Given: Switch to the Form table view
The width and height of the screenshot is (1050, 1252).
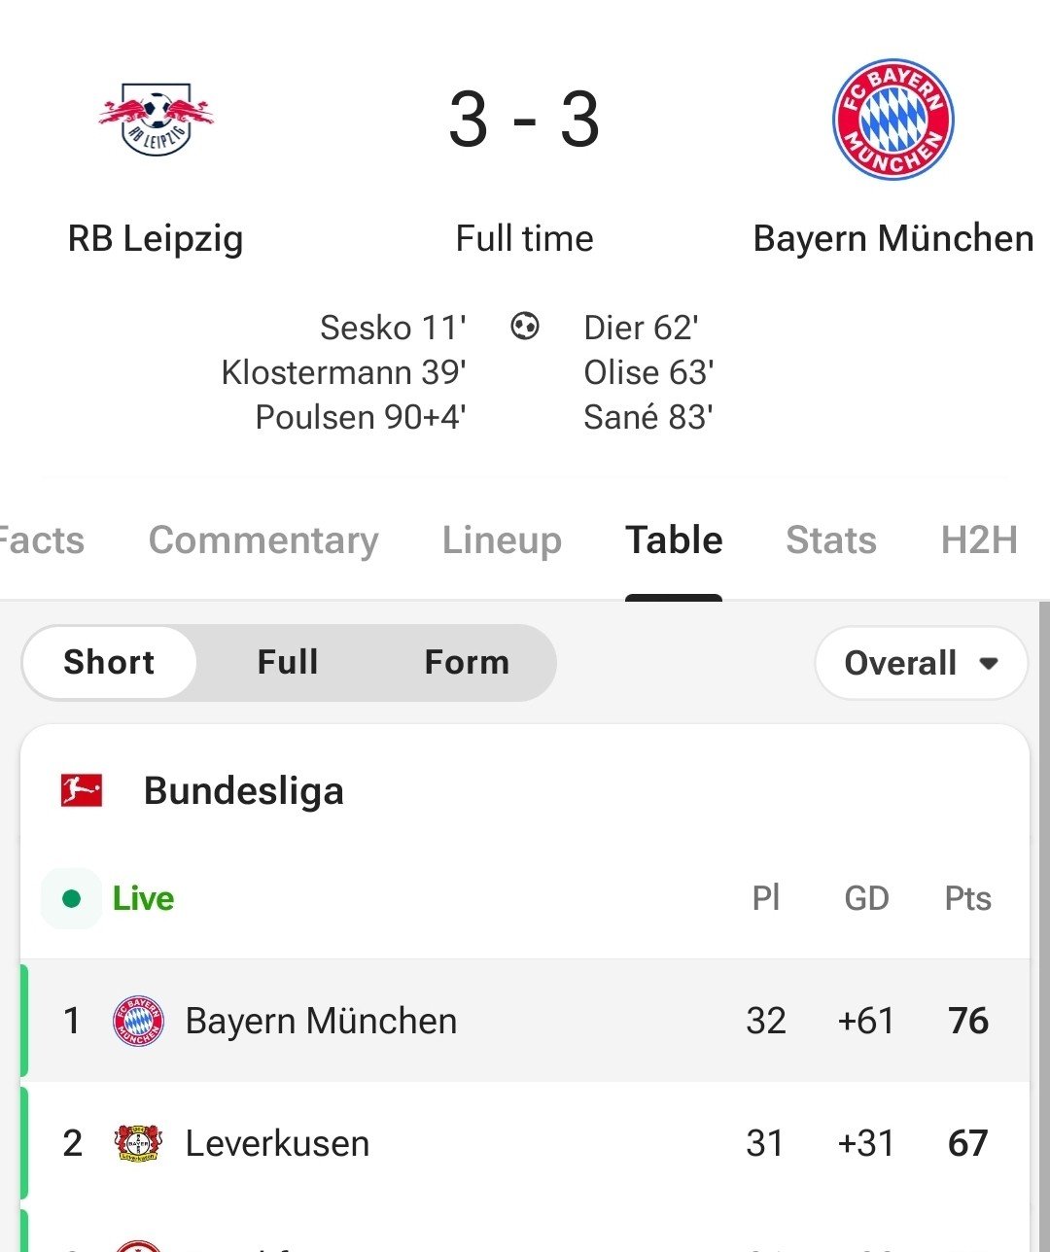Looking at the screenshot, I should [467, 662].
